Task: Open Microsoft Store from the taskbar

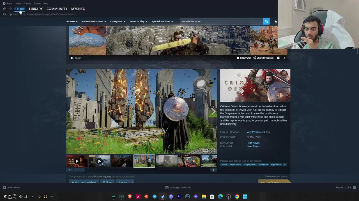Action: click(212, 197)
